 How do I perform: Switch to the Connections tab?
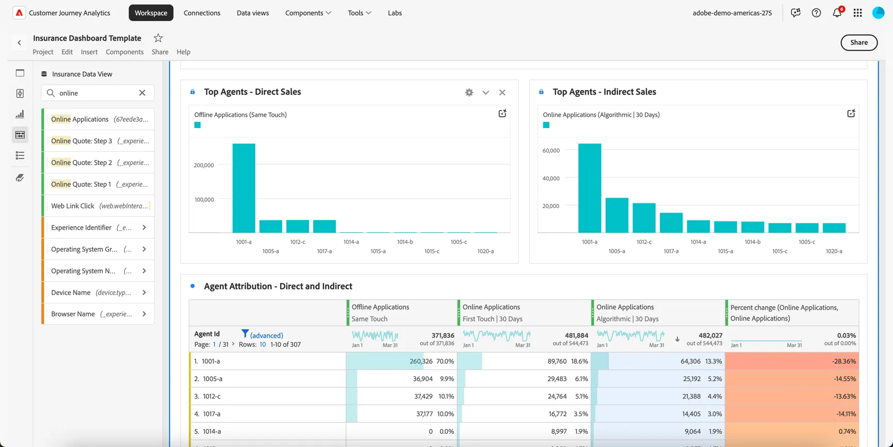click(202, 13)
